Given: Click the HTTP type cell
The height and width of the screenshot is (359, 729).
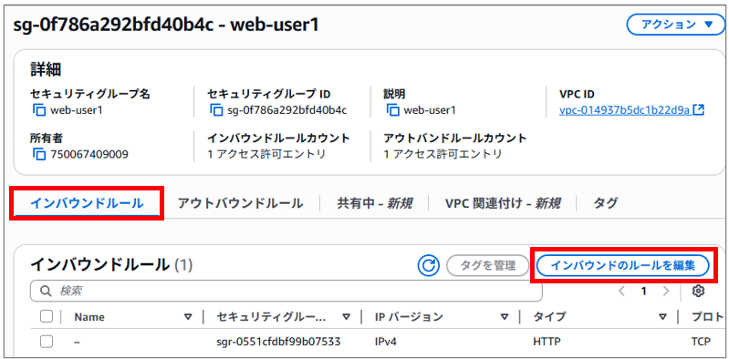Looking at the screenshot, I should pyautogui.click(x=547, y=343).
